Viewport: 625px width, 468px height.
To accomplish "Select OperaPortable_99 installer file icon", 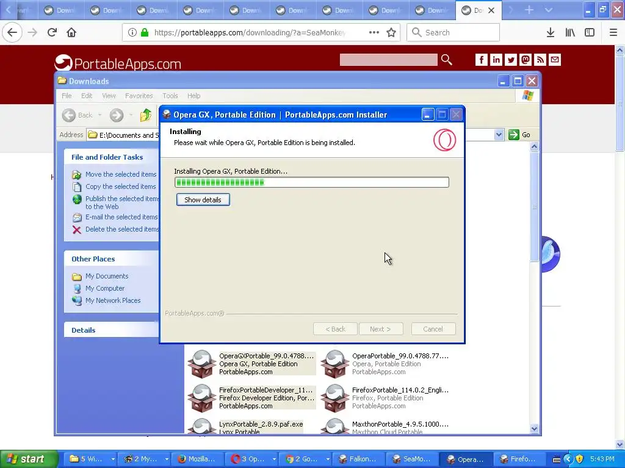I will pos(335,364).
